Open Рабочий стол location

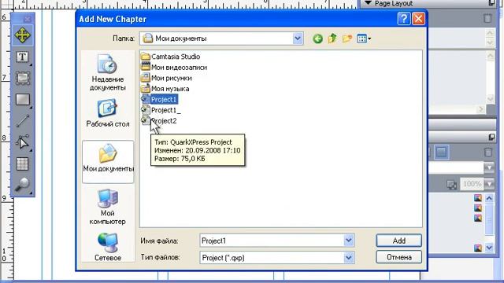tap(108, 113)
